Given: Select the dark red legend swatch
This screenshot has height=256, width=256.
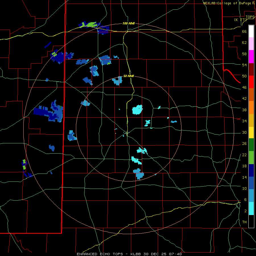Looking at the screenshot, I should 251,69.
